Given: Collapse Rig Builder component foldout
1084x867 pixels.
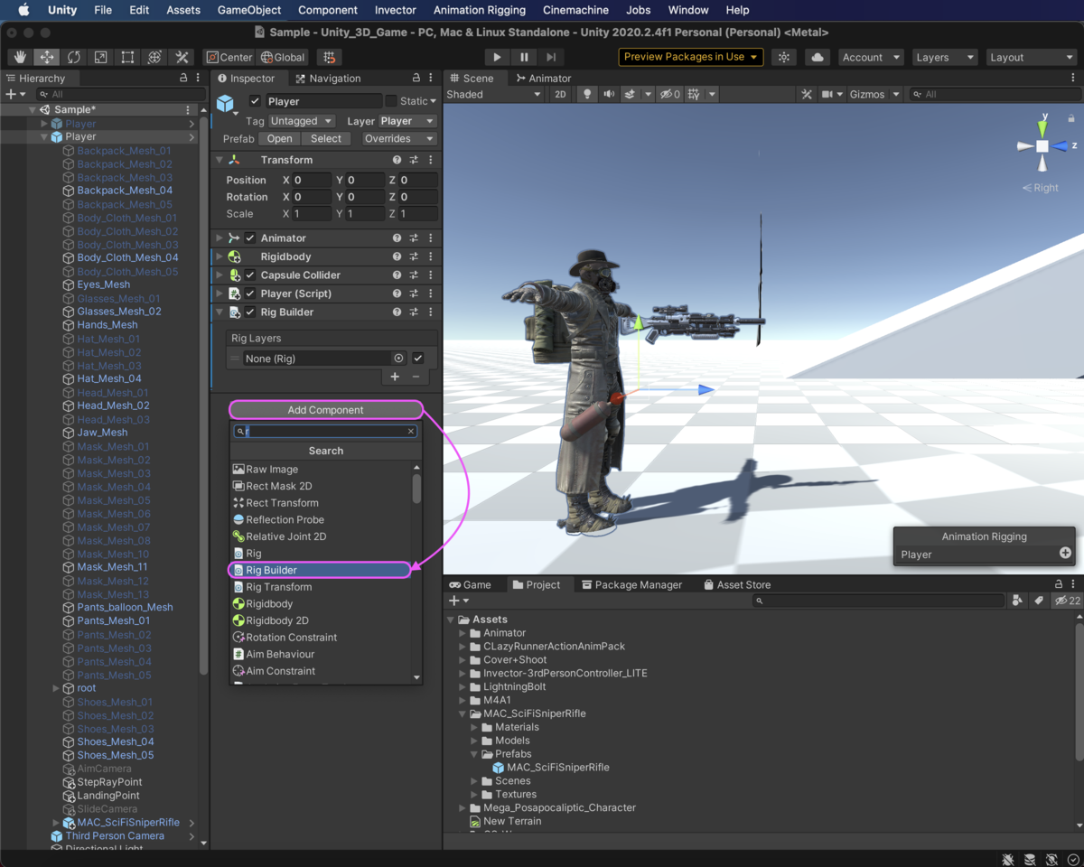Looking at the screenshot, I should [220, 312].
